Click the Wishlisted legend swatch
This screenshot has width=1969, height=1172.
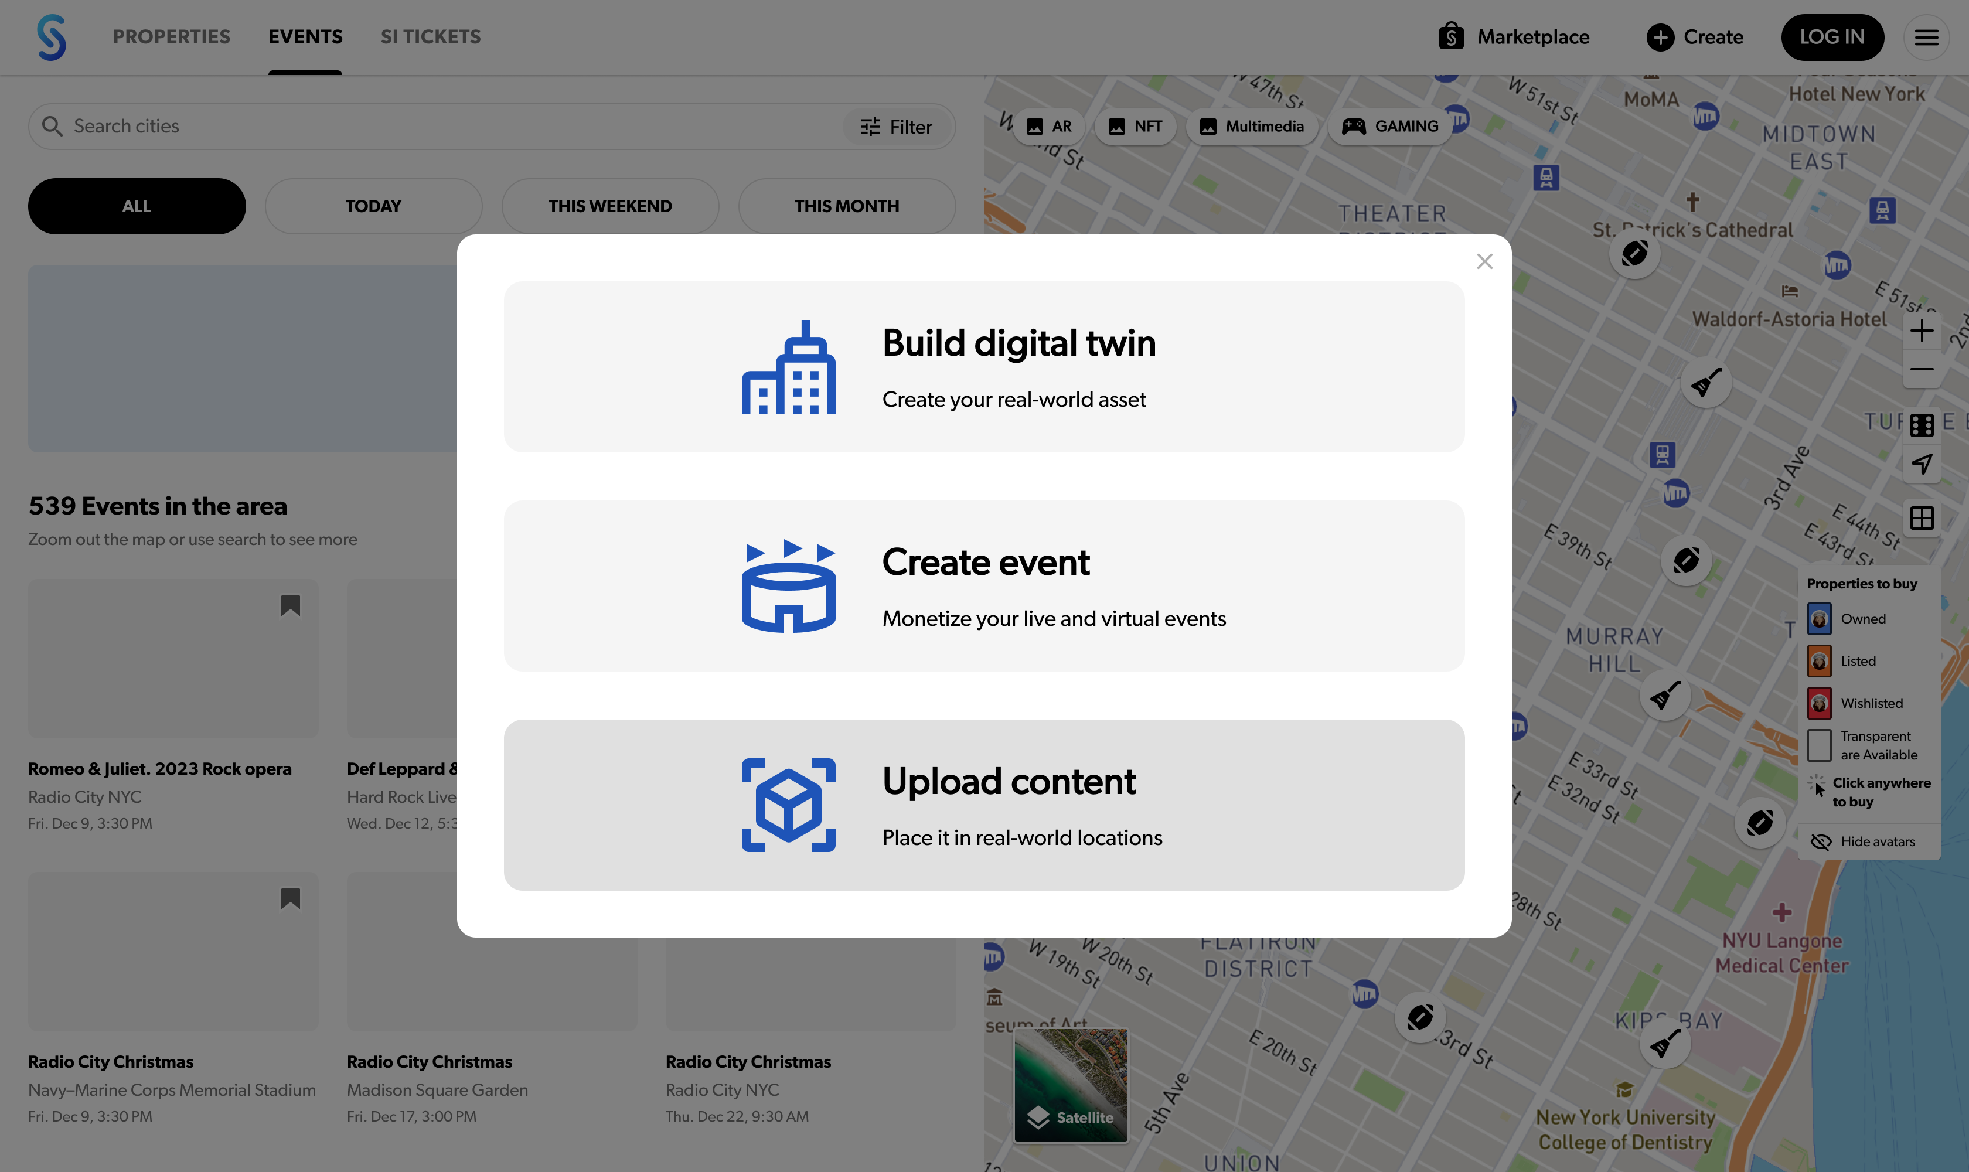point(1819,703)
